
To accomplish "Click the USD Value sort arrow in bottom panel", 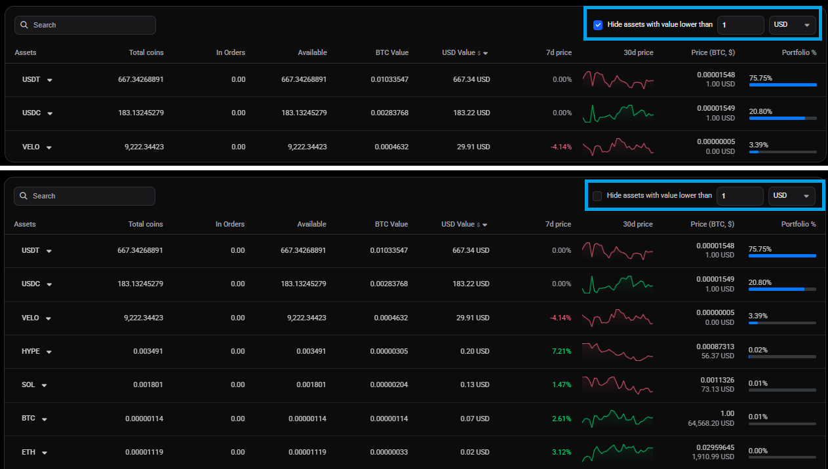I will point(484,225).
